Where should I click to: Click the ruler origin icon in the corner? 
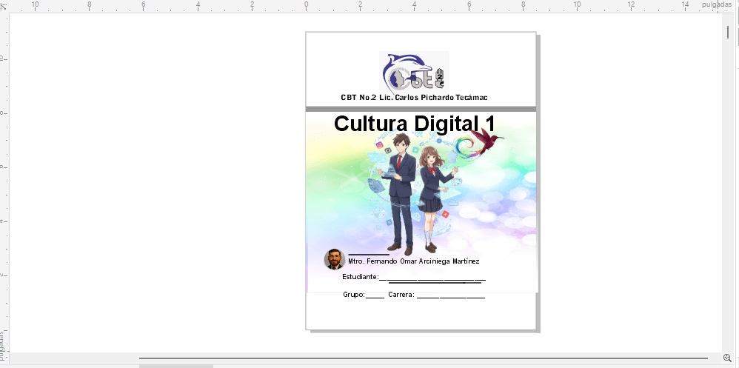4,5
